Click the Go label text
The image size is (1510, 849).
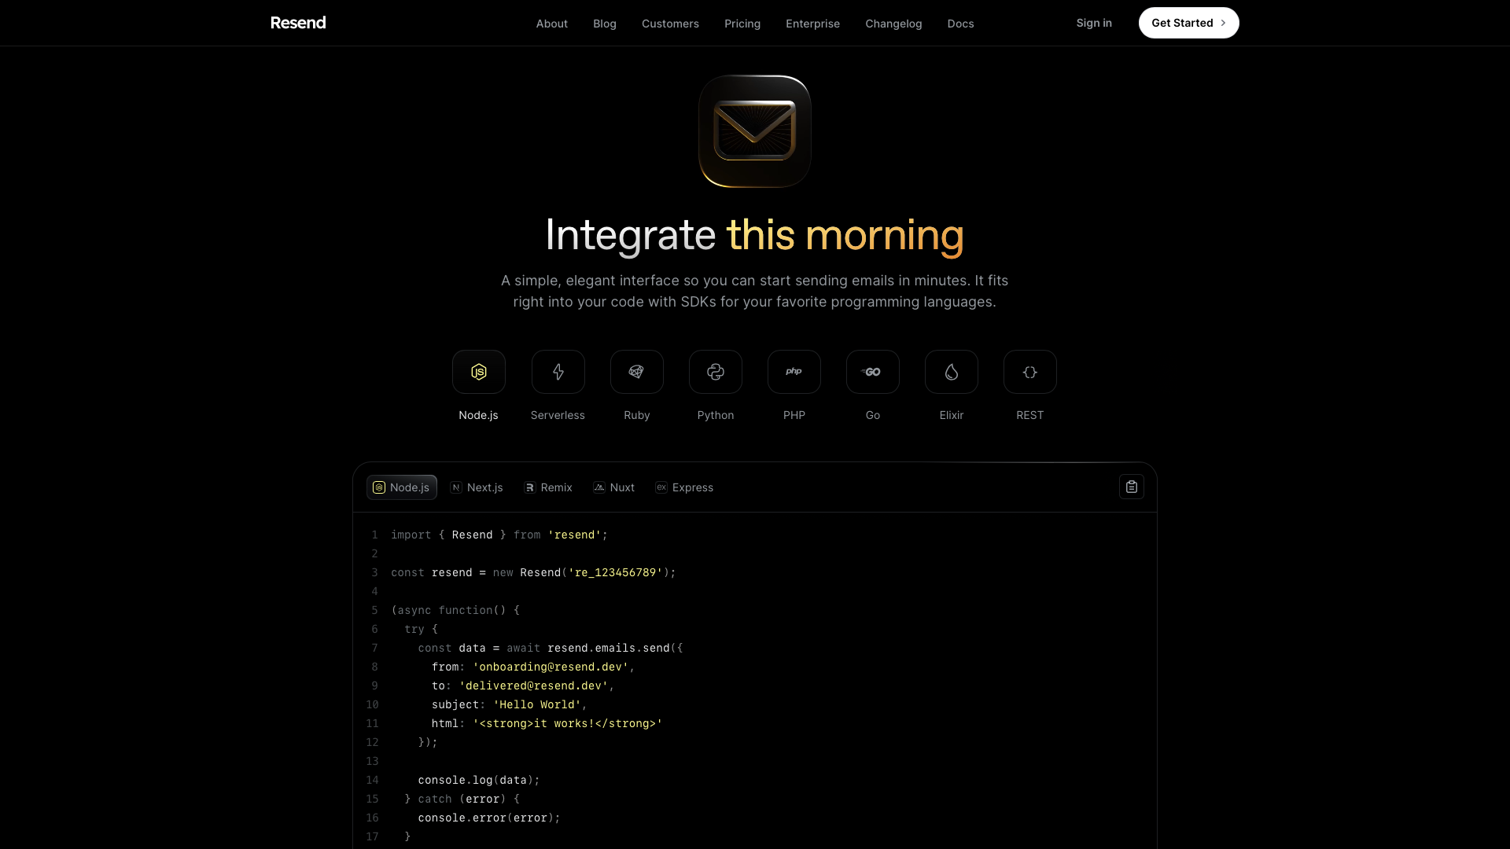tap(872, 415)
